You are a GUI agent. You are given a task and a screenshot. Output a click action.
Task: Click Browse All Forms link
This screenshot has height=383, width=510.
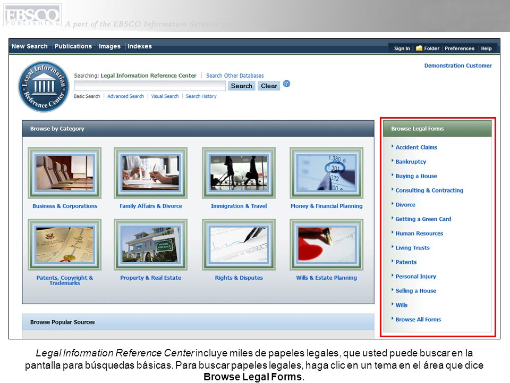pyautogui.click(x=418, y=319)
